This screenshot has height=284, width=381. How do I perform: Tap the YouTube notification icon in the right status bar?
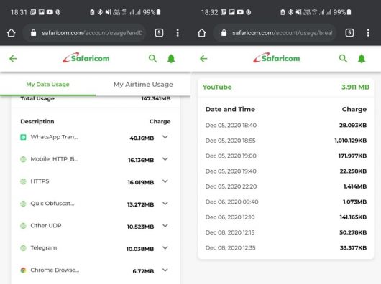pyautogui.click(x=240, y=12)
